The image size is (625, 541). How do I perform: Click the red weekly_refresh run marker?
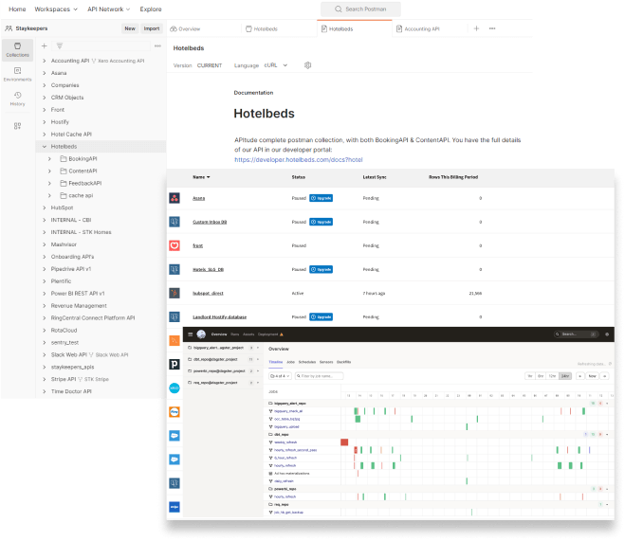(x=344, y=442)
